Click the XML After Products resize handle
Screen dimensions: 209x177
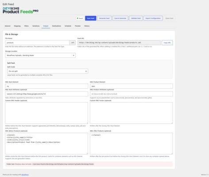tap(172, 154)
